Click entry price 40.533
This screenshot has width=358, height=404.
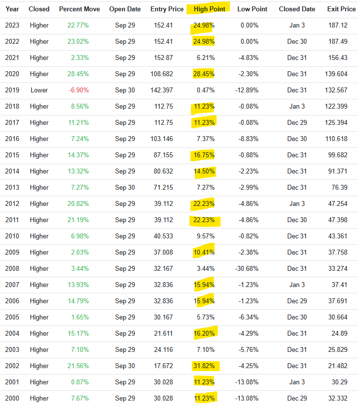click(x=164, y=236)
